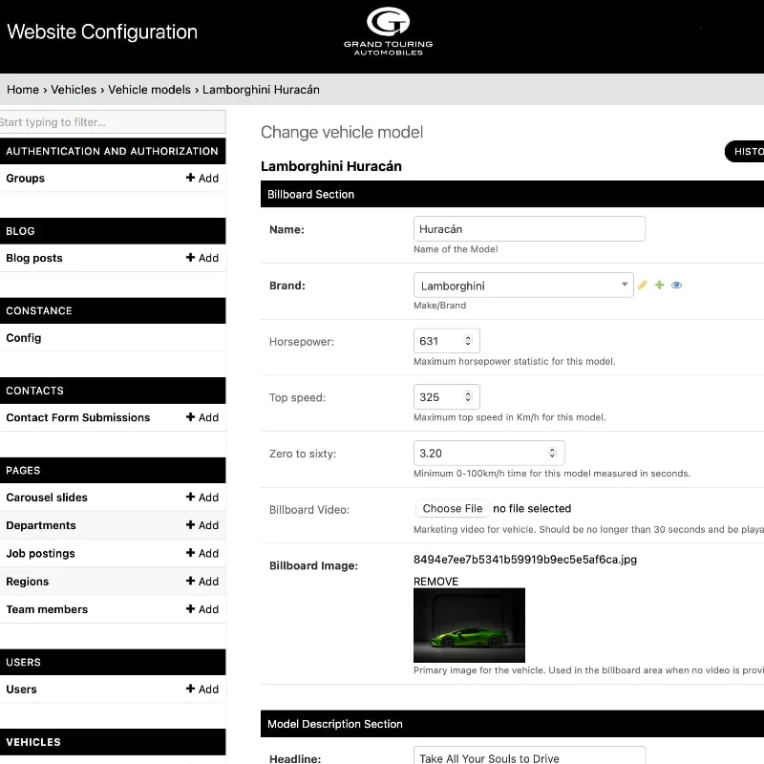Image resolution: width=764 pixels, height=764 pixels.
Task: Open the Brand dropdown showing Lamborghini
Action: click(523, 286)
